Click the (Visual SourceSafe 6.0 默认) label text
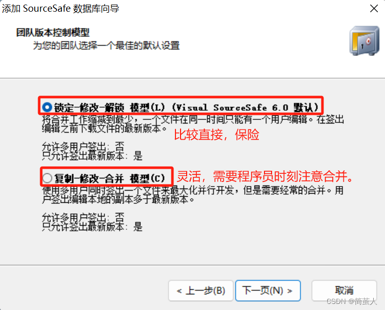This screenshot has height=310, width=385. tap(245, 107)
